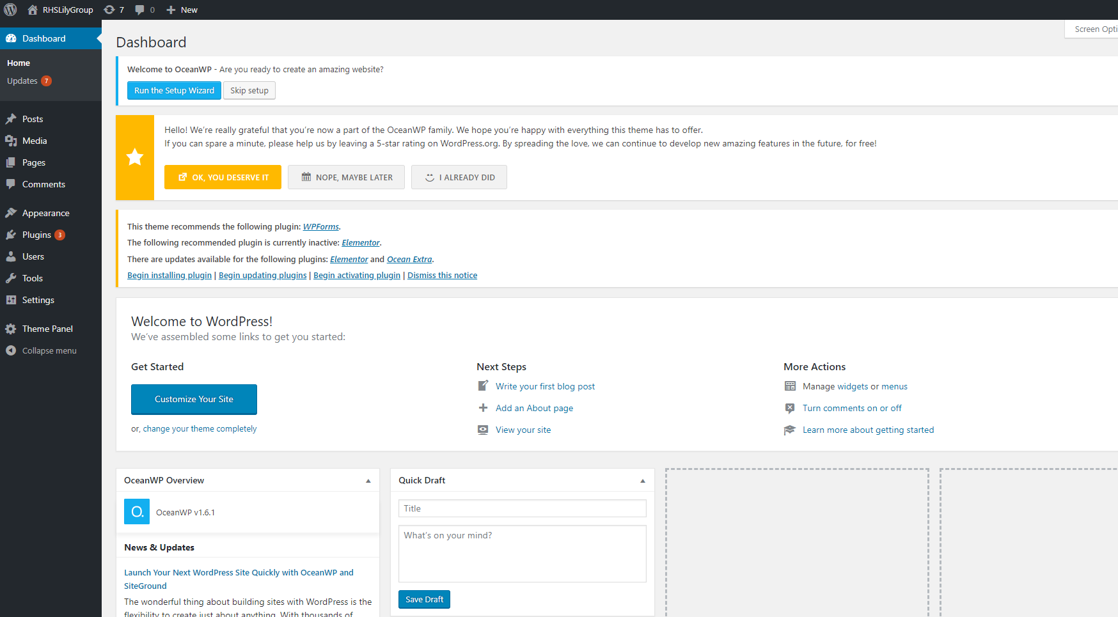Click the OceanWP logo icon
Viewport: 1118px width, 617px height.
click(x=137, y=512)
